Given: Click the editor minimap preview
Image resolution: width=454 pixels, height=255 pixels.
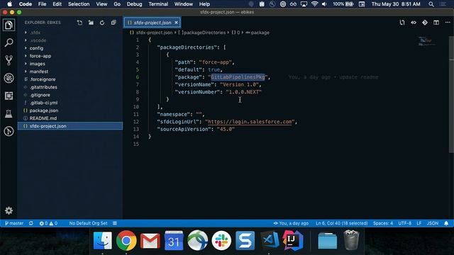Looking at the screenshot, I should pyautogui.click(x=426, y=42).
